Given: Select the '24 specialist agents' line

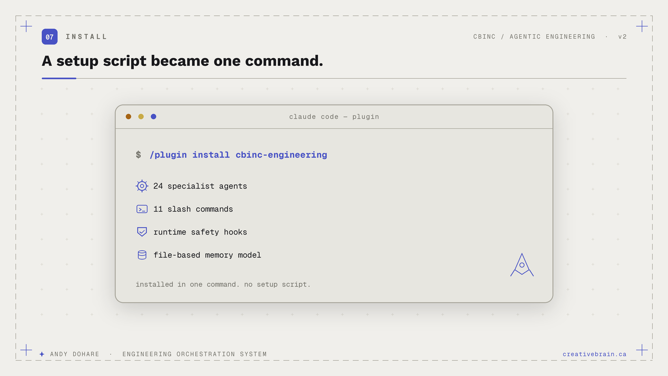Looking at the screenshot, I should point(200,186).
